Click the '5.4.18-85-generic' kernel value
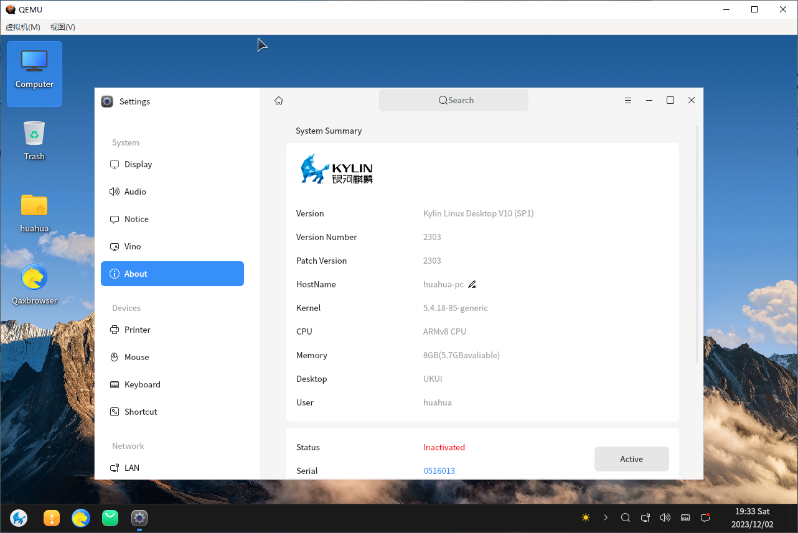The image size is (798, 533). click(456, 308)
